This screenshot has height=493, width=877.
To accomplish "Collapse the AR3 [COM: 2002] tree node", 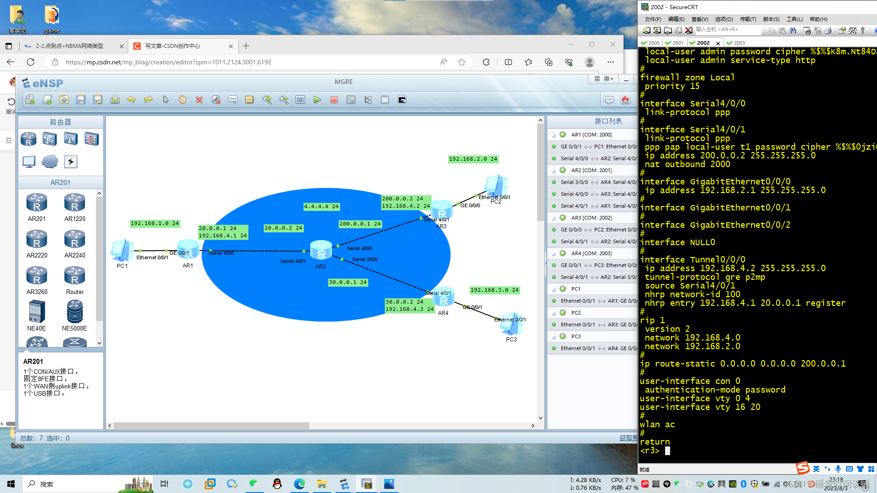I will point(554,218).
